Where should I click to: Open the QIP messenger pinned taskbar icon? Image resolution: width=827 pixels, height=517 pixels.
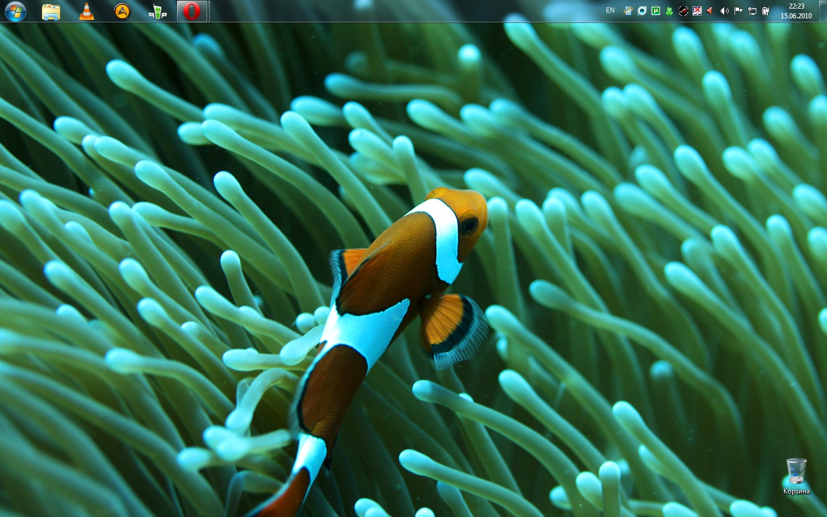click(157, 11)
